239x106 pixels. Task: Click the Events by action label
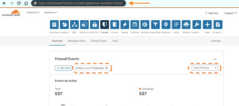click(66, 81)
